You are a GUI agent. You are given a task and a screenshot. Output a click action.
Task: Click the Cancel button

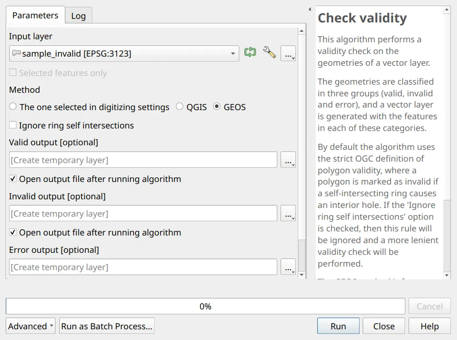(x=429, y=306)
